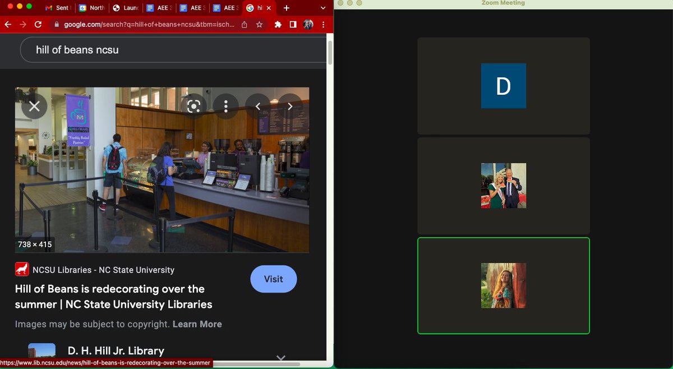
Task: Bookmark this page with the star icon
Action: (x=259, y=25)
